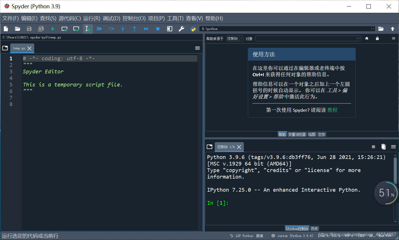This screenshot has width=399, height=240.
Task: Open the 帮助(H) menu
Action: (x=214, y=18)
